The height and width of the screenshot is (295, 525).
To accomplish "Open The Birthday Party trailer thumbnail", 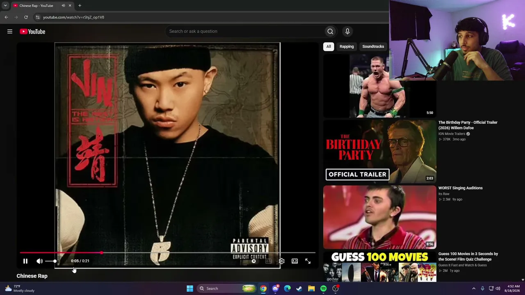I will click(x=379, y=151).
